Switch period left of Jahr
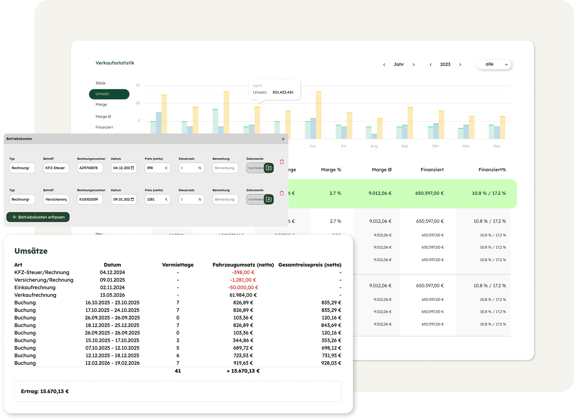Screen dimensions: 574x420 coord(384,64)
